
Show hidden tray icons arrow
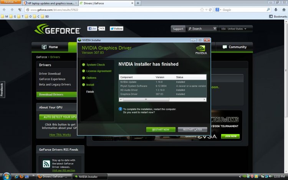pos(240,177)
